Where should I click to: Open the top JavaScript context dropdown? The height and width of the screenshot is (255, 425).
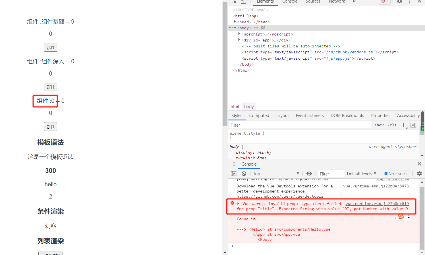[x=276, y=174]
